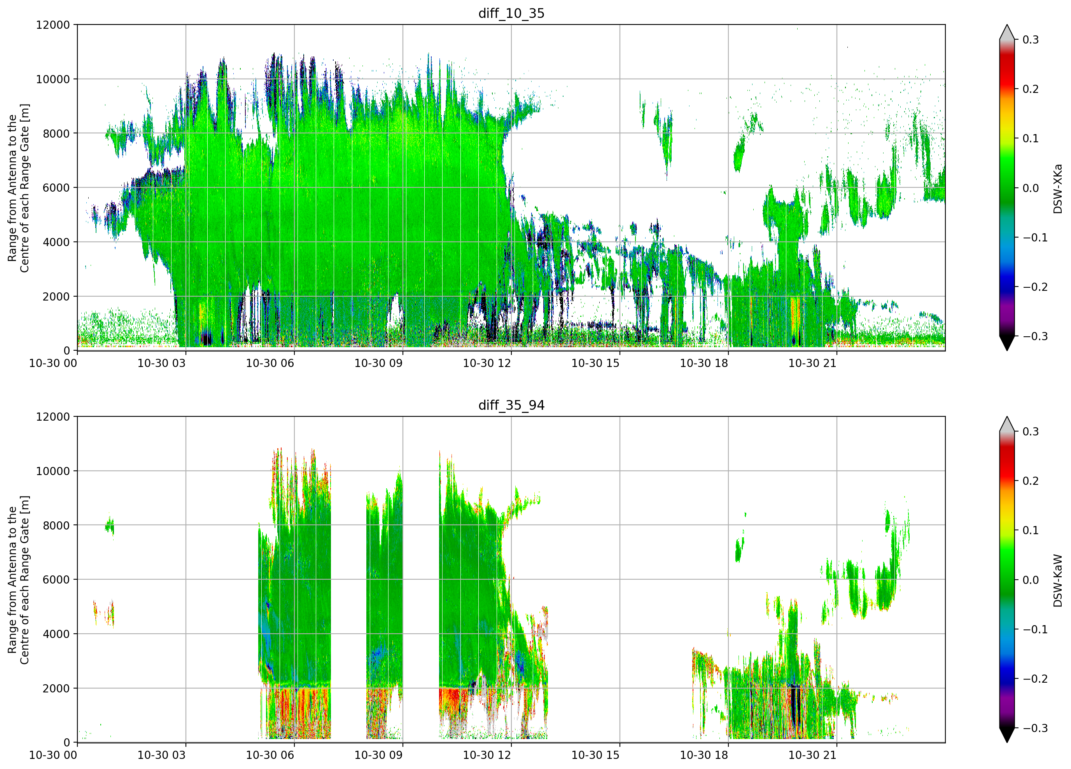Select the blue region of the bottom colorbar
Screen dimensions: 1071x769
point(1007,673)
